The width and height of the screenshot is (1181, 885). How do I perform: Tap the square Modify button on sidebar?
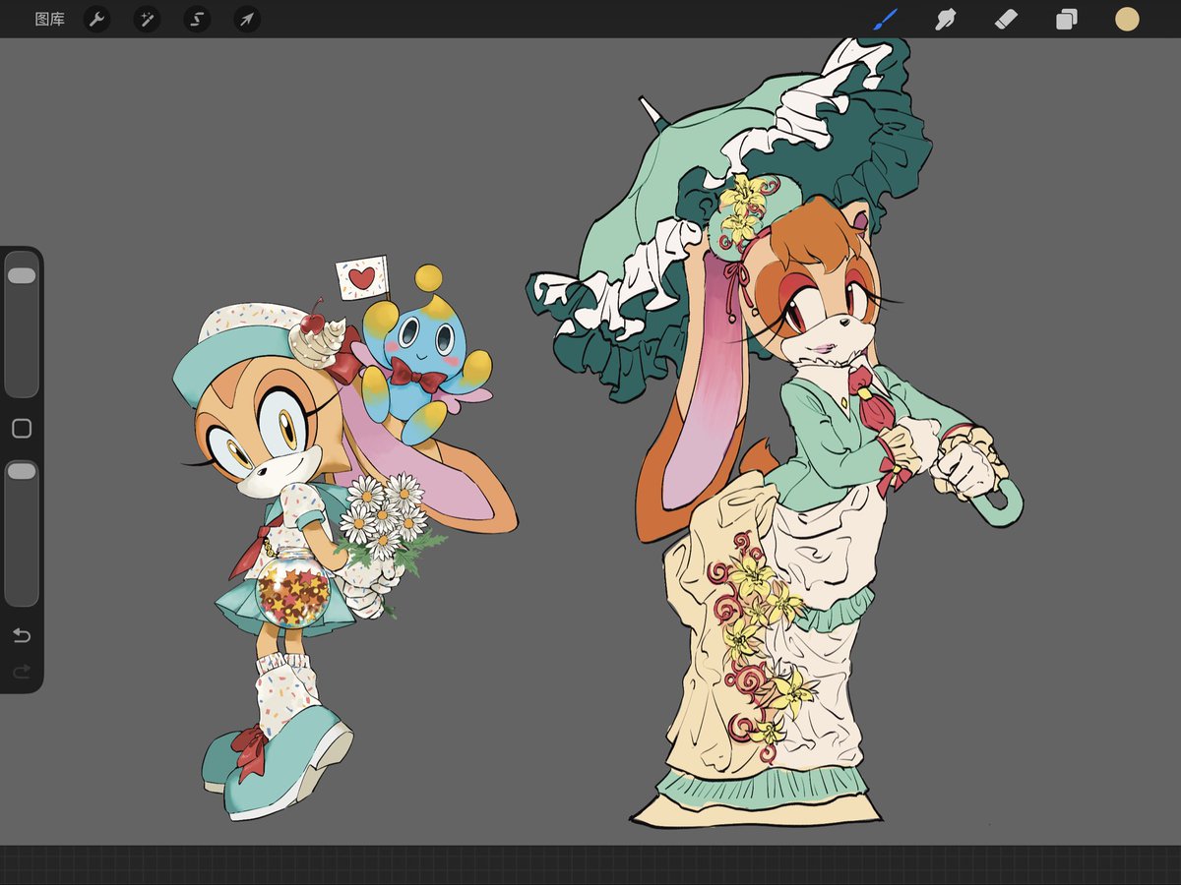22,429
